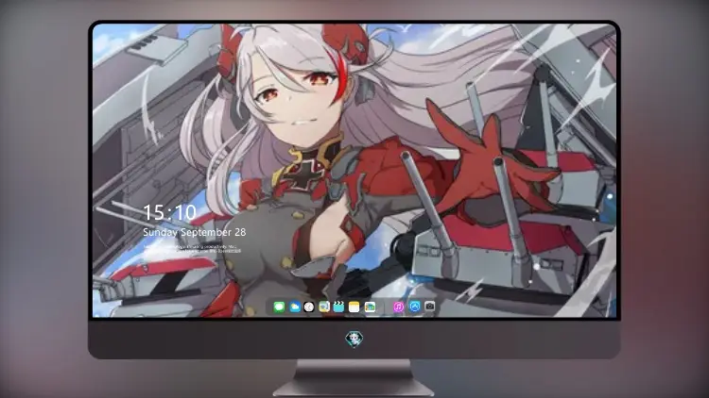Open the Maps icon in the dock
This screenshot has width=709, height=398.
(x=323, y=307)
